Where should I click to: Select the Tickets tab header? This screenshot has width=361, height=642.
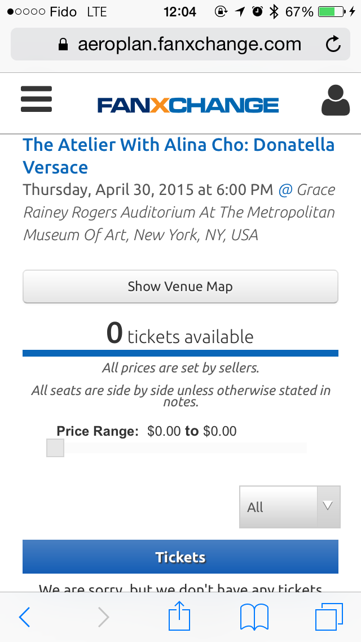pos(180,557)
